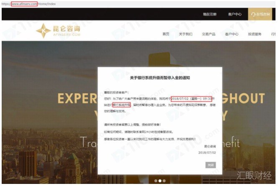Click the 昆仑咨询 signature in the popup
The image size is (278, 186).
click(210, 146)
